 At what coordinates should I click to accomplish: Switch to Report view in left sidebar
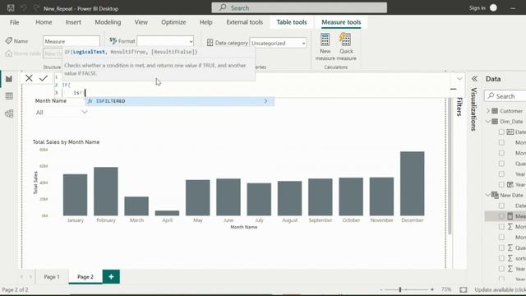[9, 79]
